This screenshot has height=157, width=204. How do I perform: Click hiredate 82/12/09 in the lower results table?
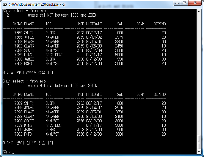pos(94,121)
